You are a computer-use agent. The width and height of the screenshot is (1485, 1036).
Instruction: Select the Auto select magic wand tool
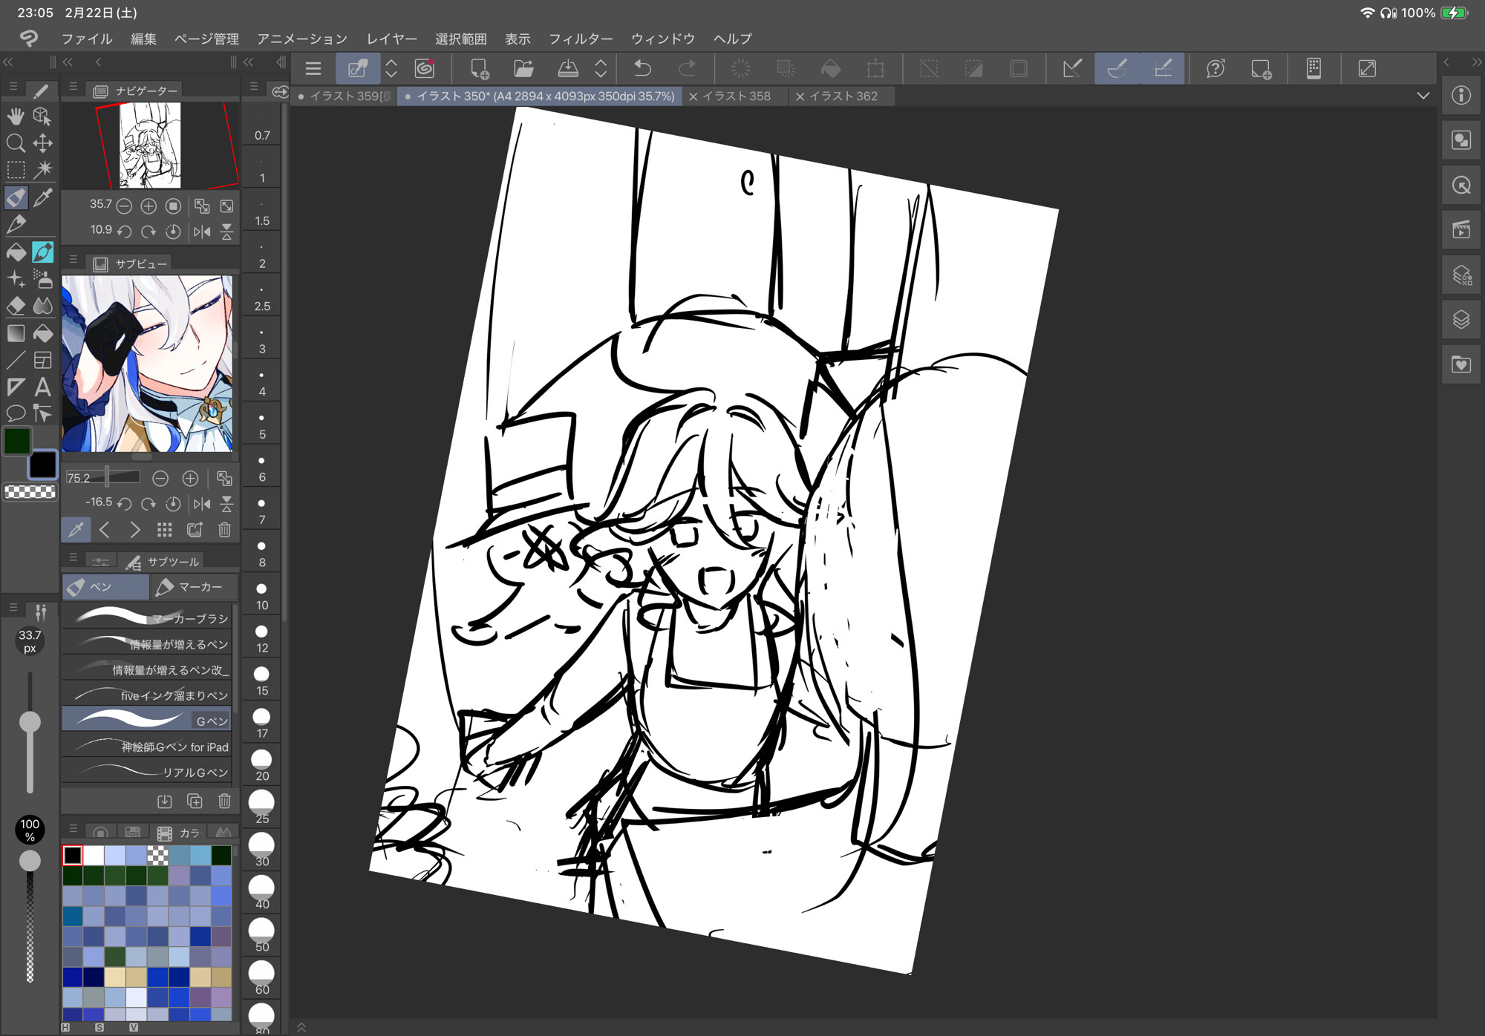coord(43,170)
